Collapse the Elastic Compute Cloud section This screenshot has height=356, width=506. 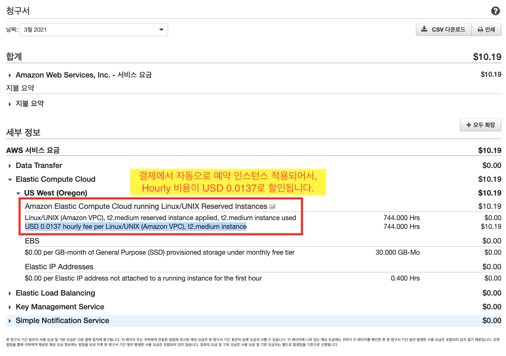(x=51, y=179)
